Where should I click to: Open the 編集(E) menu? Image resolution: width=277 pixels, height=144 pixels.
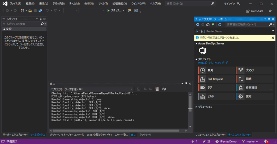(x=30, y=4)
